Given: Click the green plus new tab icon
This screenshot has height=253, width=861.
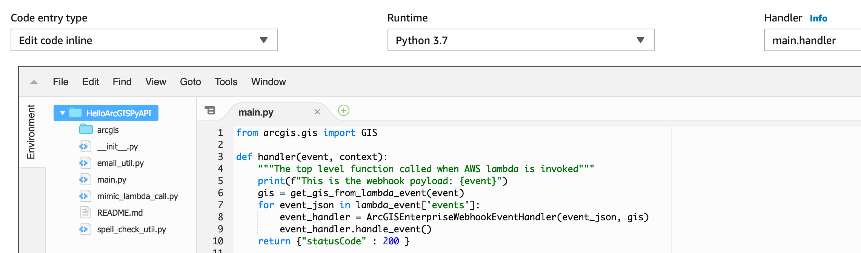Looking at the screenshot, I should coord(343,111).
